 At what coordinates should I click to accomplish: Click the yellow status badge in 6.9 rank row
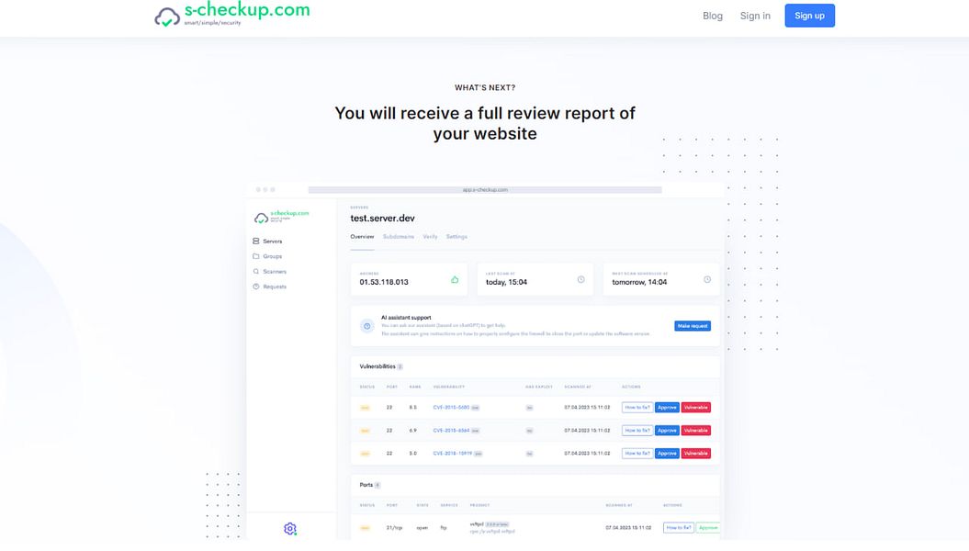[366, 431]
